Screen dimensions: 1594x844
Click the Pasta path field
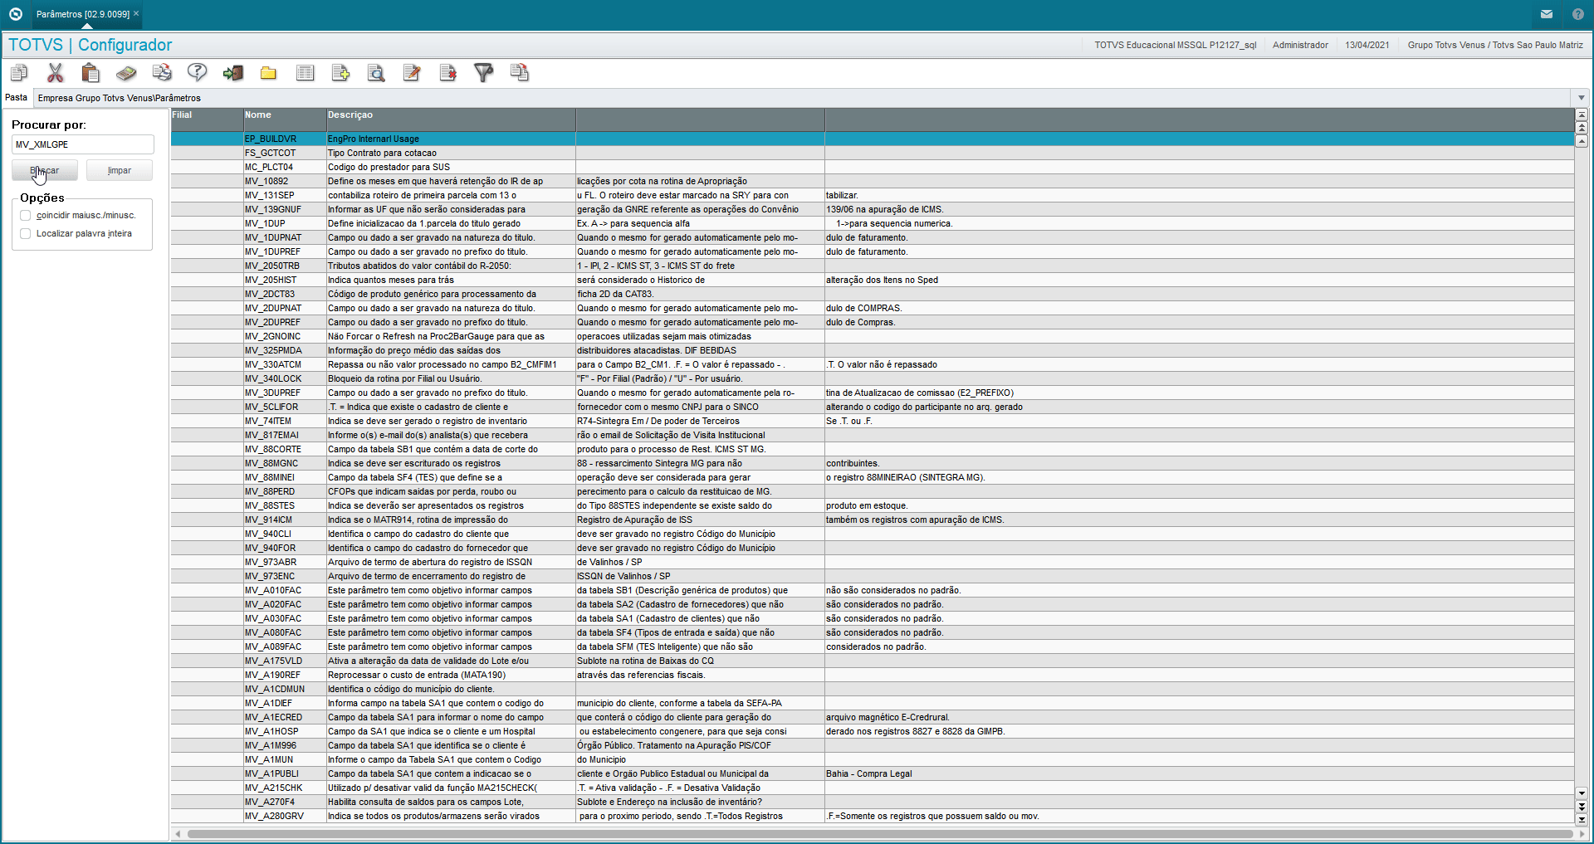[803, 98]
